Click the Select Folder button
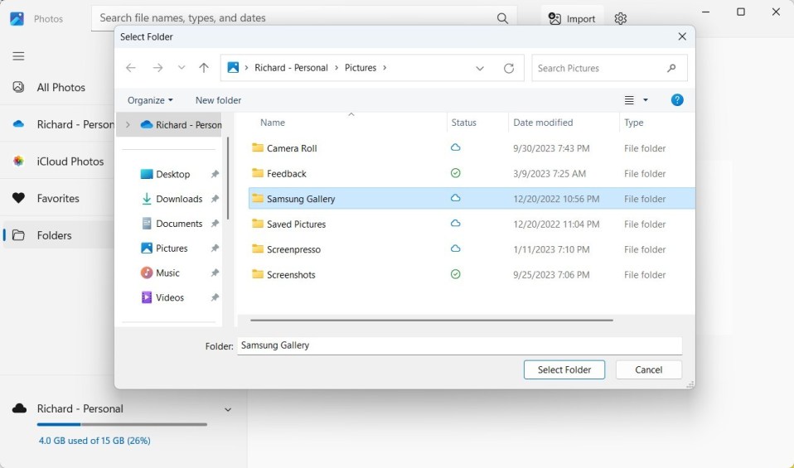The height and width of the screenshot is (468, 794). point(564,370)
